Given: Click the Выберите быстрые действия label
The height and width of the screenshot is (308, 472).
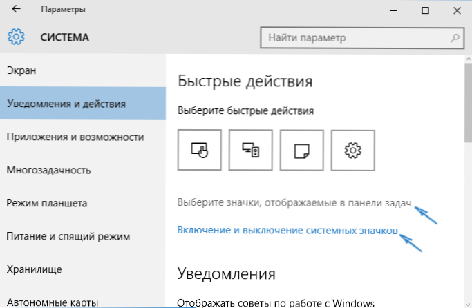Looking at the screenshot, I should click(245, 110).
